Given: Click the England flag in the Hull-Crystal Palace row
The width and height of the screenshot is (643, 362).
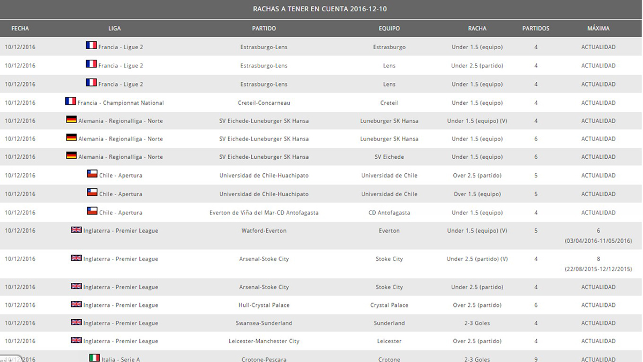Looking at the screenshot, I should click(77, 304).
